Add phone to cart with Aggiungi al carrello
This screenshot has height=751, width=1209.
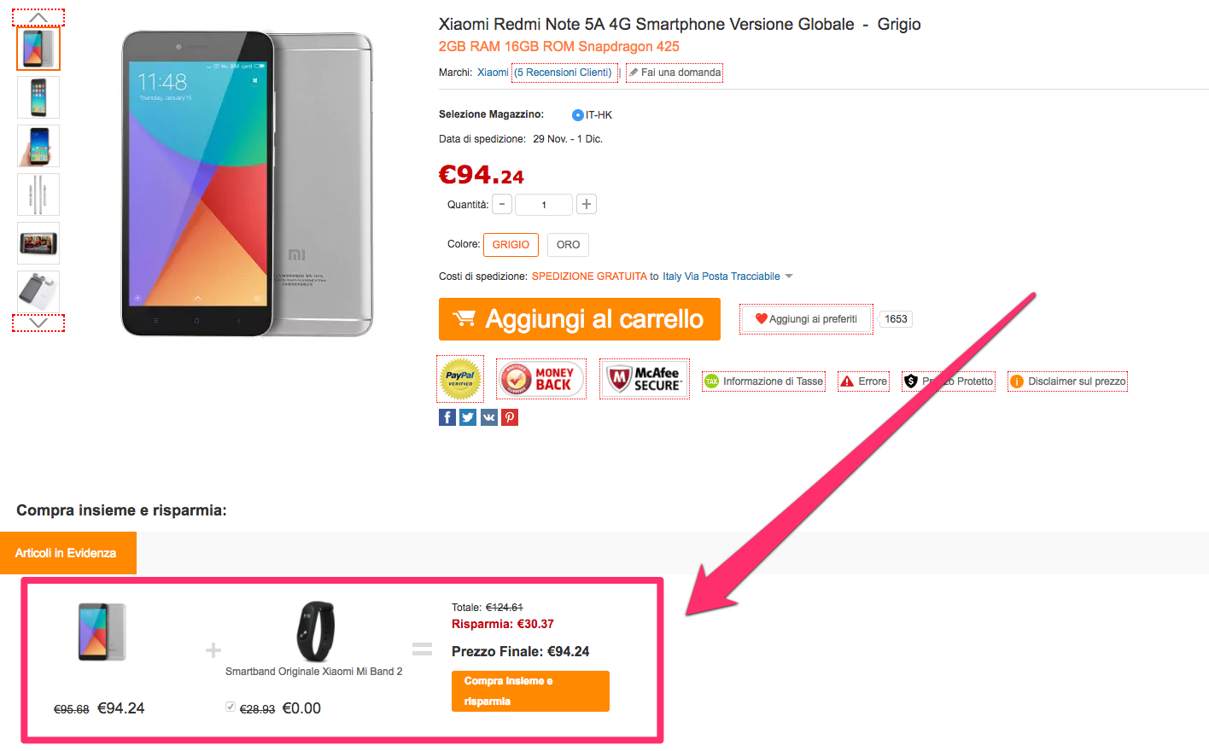(580, 319)
